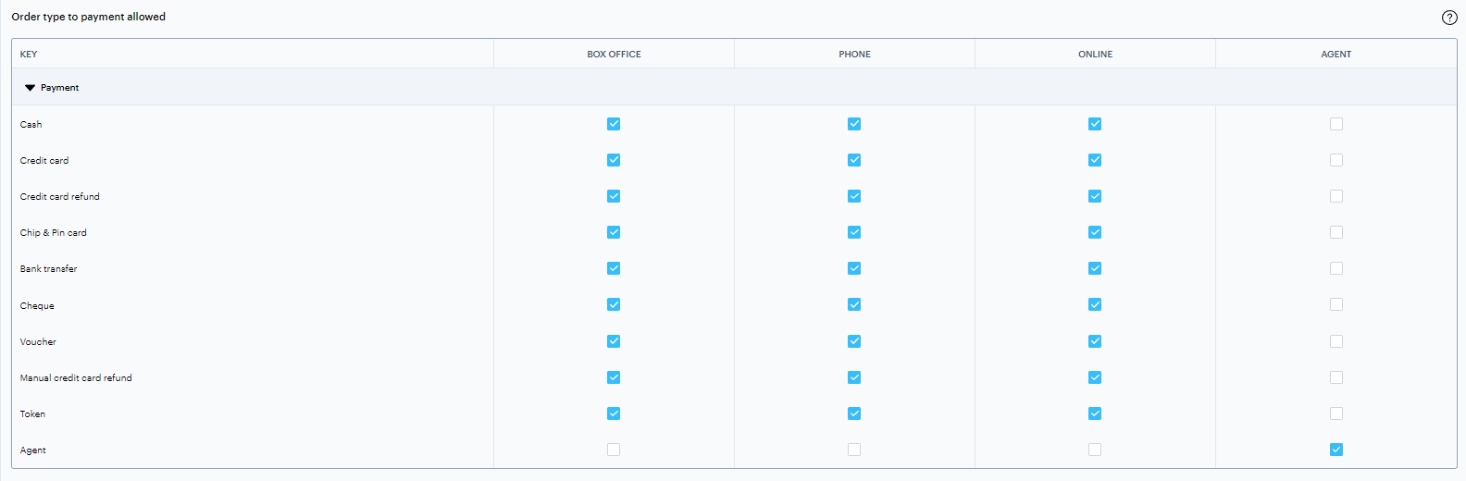Image resolution: width=1466 pixels, height=481 pixels.
Task: Check Bank transfer for Agent
Action: point(1336,268)
